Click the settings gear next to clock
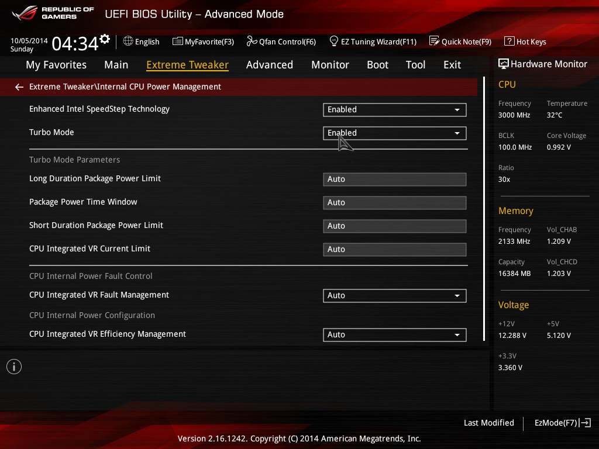This screenshot has height=449, width=599. 105,39
